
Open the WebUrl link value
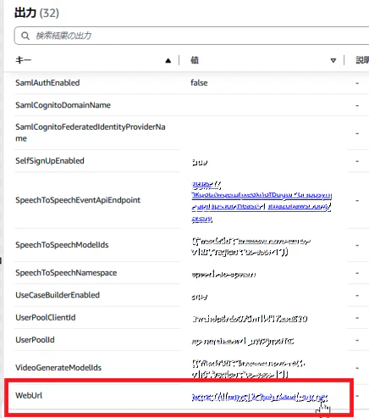(259, 397)
